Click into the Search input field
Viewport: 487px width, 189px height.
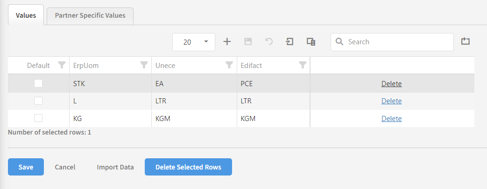click(x=397, y=41)
